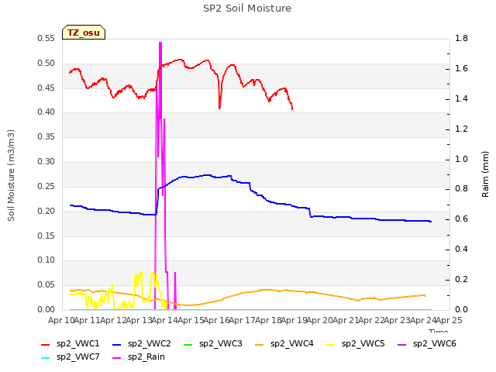Screen dimensions: 496x372
Task: Click the yellow sp2_VWC5 legend swatch
Action: [x=331, y=344]
